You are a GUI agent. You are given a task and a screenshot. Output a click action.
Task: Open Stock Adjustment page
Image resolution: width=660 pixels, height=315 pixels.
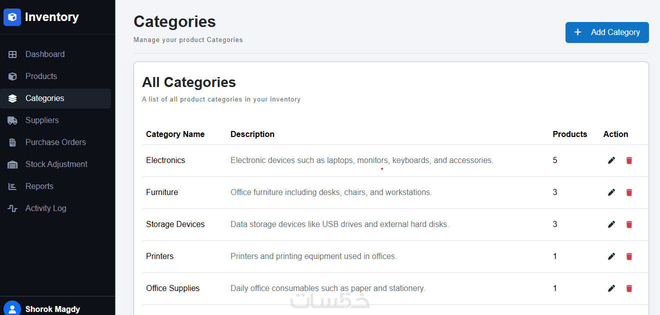click(56, 164)
